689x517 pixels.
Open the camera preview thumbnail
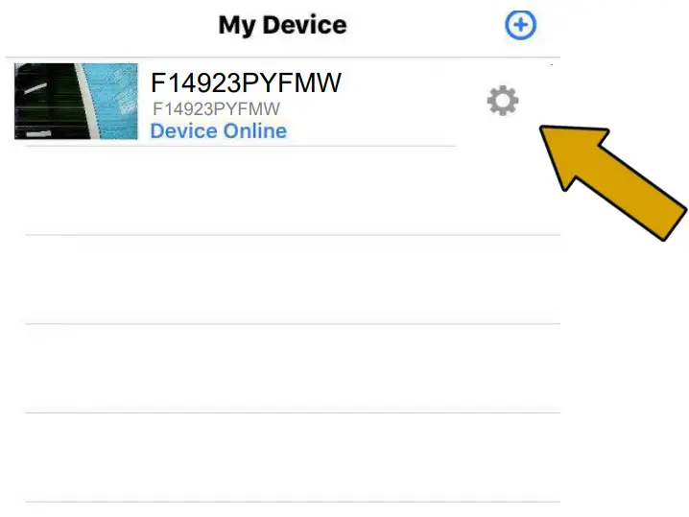pyautogui.click(x=76, y=102)
